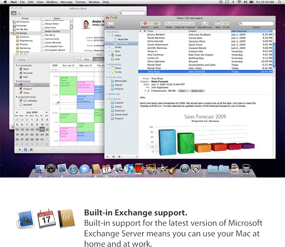The width and height of the screenshot is (285, 247).
Task: Collapse the EXCHANGE mailboxes section
Action: tap(107, 99)
